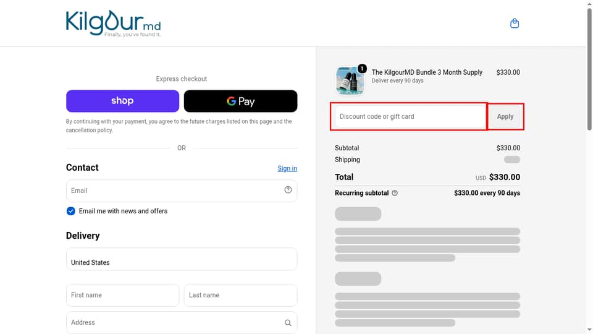Click 'The KilgourMD Bundle 3 Month Supply' text
The height and width of the screenshot is (334, 593).
427,72
